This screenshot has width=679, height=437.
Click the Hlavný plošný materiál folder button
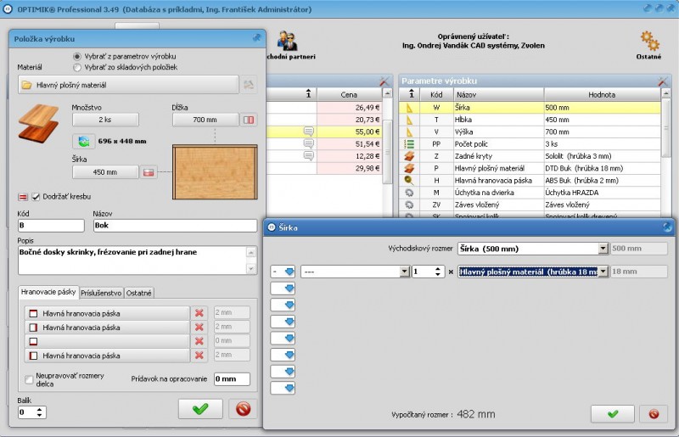click(x=128, y=85)
